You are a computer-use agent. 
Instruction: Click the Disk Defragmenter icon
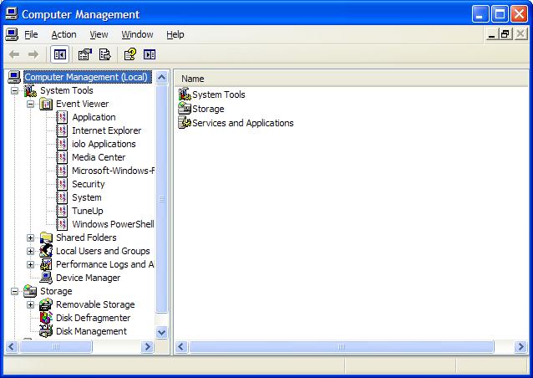(46, 318)
